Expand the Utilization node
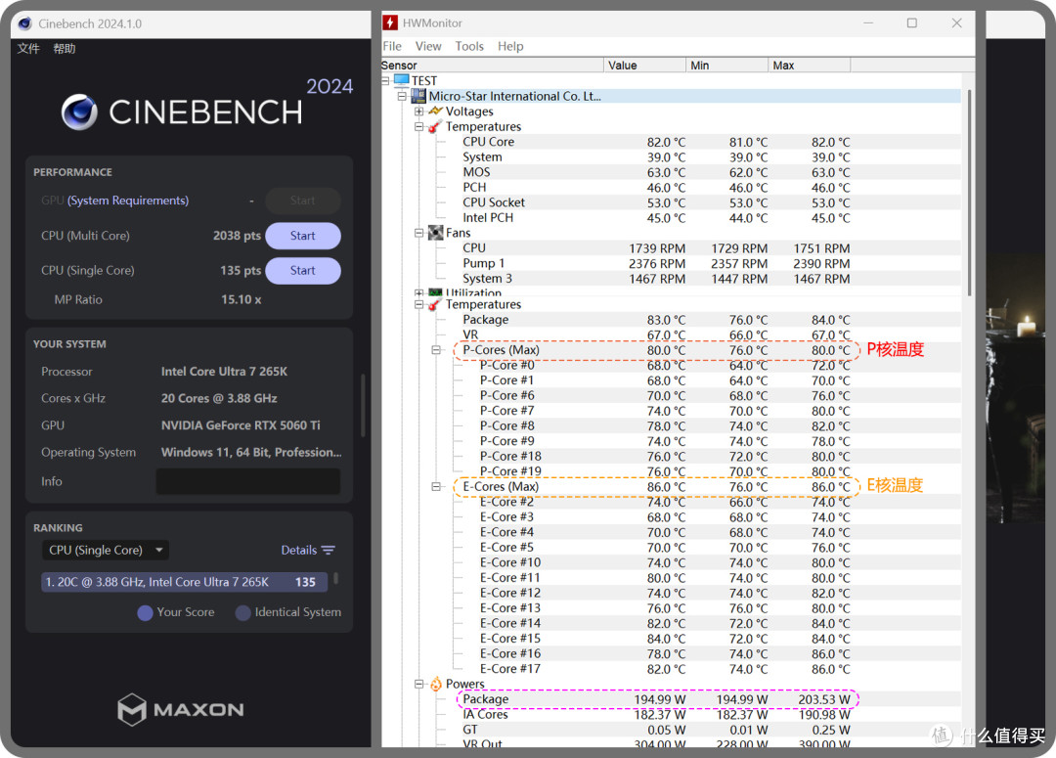 [418, 293]
